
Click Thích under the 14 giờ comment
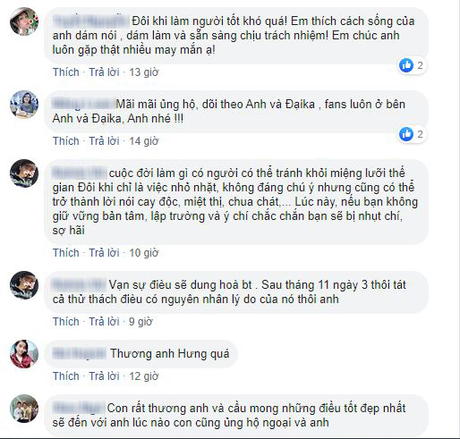[66, 141]
